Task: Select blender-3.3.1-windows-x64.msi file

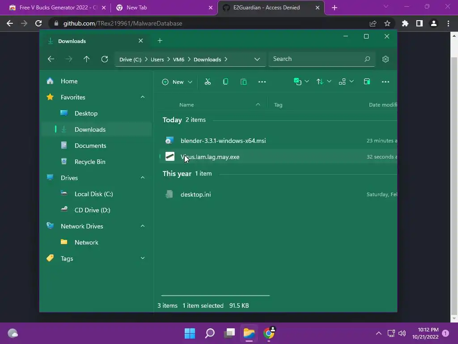Action: tap(277, 141)
